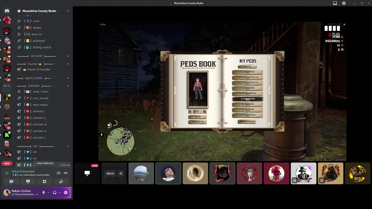Viewport: 372px width, 209px height.
Task: Open microphone input options dropdown
Action: pyautogui.click(x=48, y=192)
